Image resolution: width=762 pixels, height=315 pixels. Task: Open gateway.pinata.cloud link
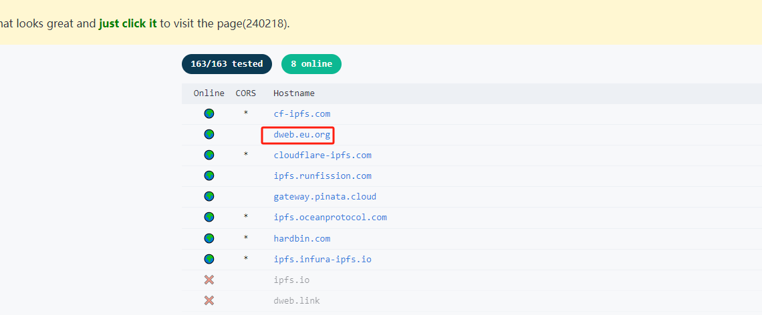(x=325, y=197)
